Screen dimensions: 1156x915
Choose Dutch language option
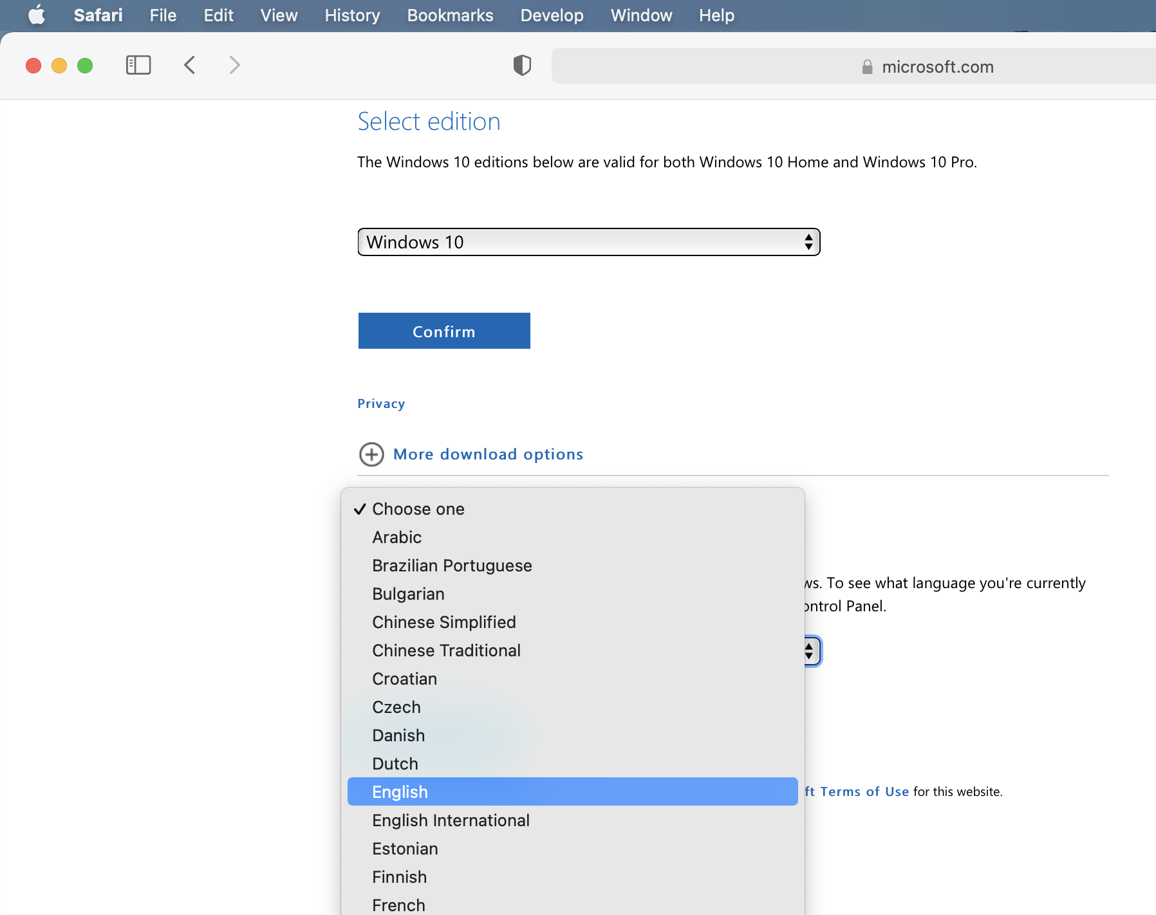click(573, 764)
